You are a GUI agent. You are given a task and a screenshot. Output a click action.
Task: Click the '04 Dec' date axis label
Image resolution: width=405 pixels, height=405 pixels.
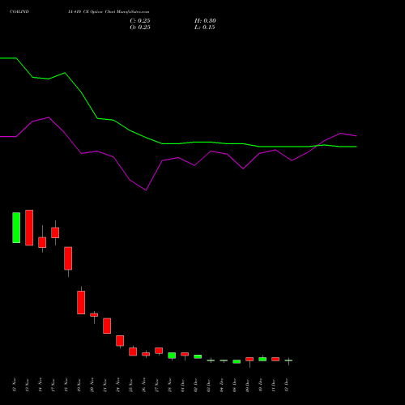click(222, 385)
